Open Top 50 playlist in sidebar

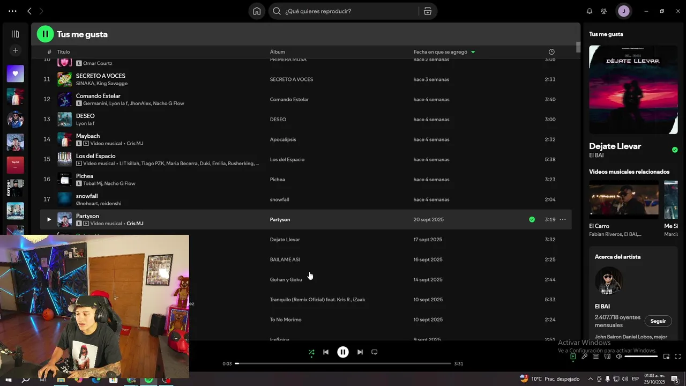tap(15, 165)
